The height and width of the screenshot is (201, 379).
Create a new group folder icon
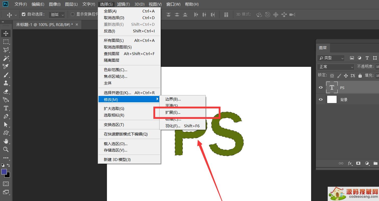[375, 163]
